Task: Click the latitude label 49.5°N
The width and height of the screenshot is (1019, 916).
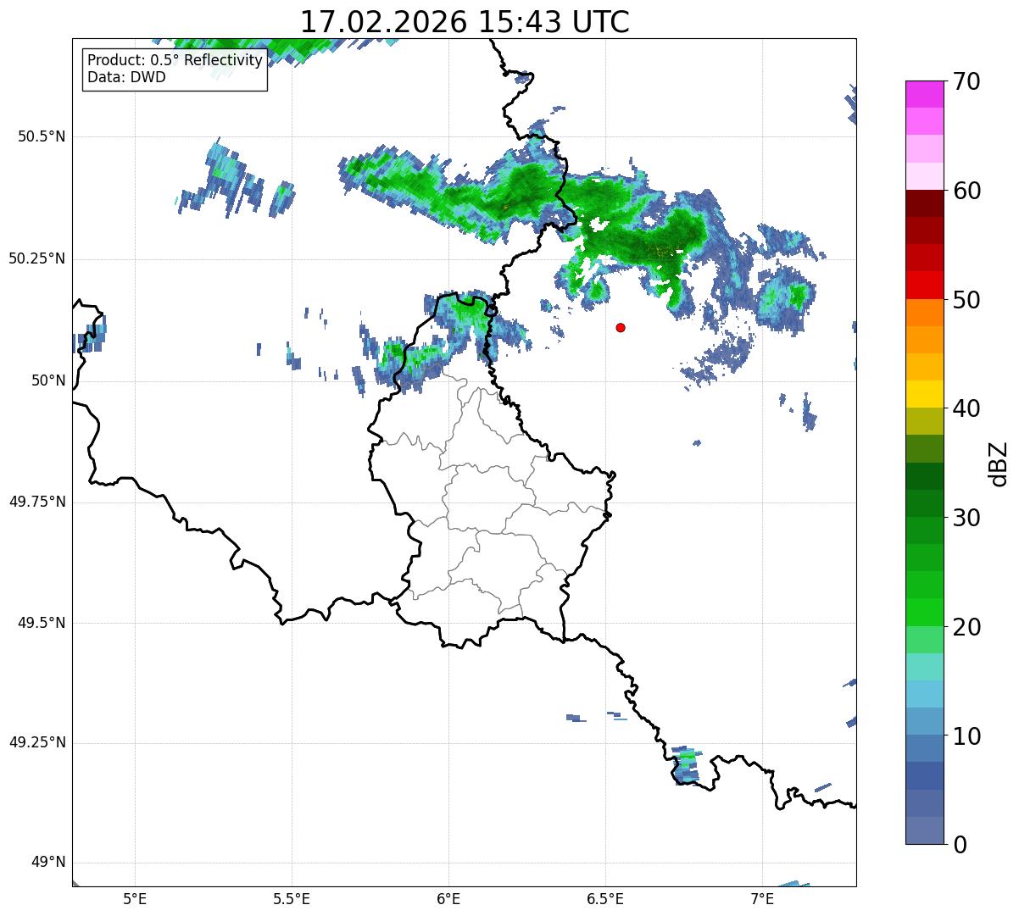Action: [42, 623]
